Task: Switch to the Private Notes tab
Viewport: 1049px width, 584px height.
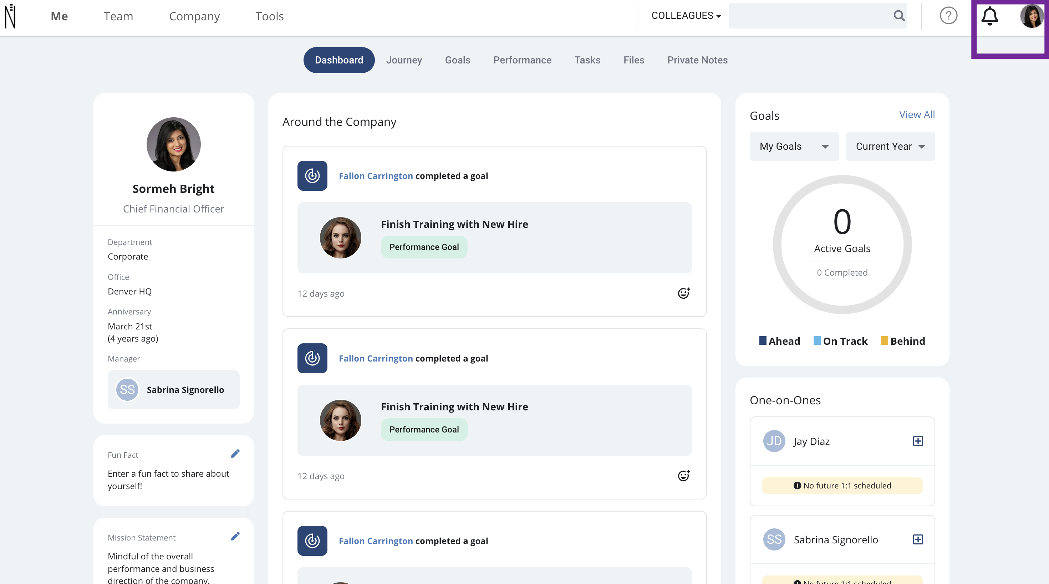Action: click(x=697, y=60)
